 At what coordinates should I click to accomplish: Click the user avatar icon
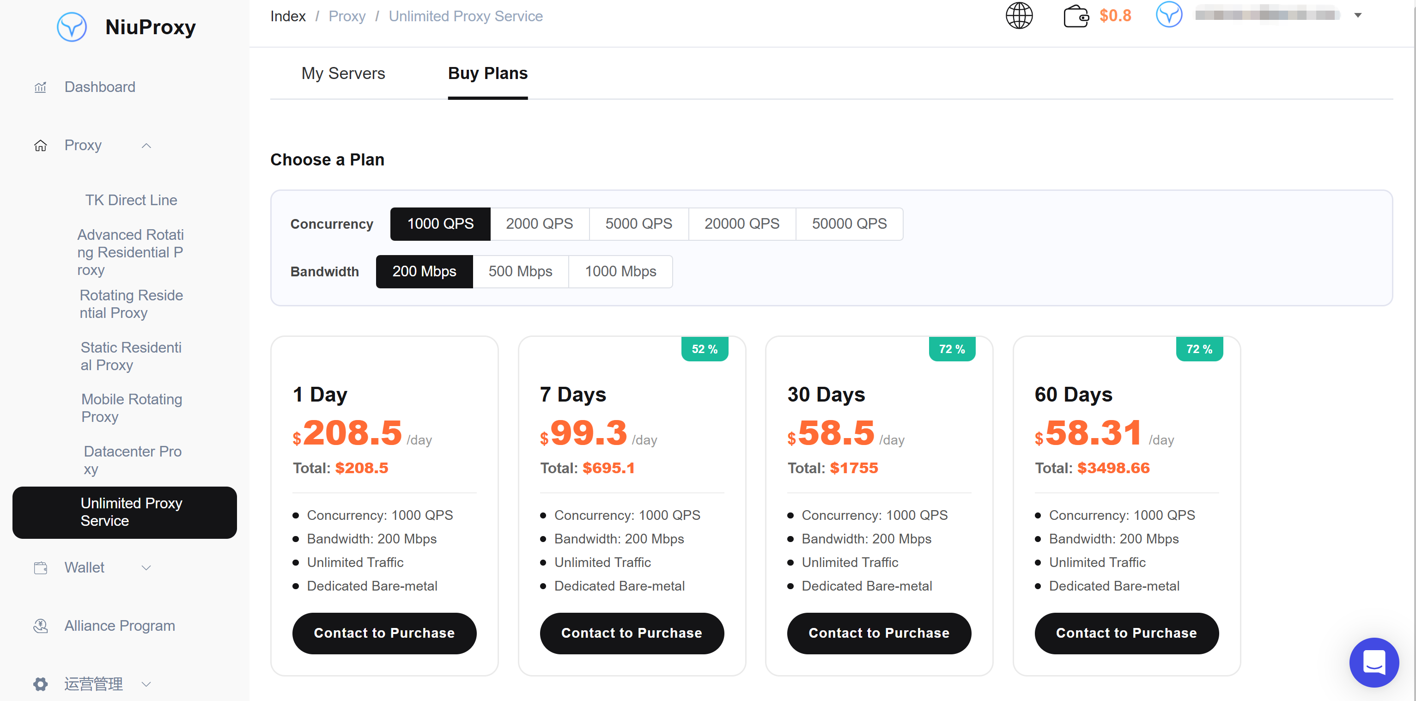(x=1169, y=15)
